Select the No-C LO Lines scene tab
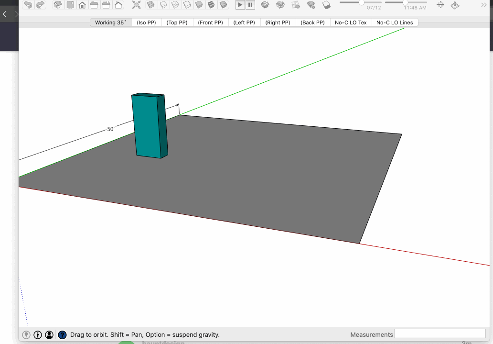 point(395,22)
